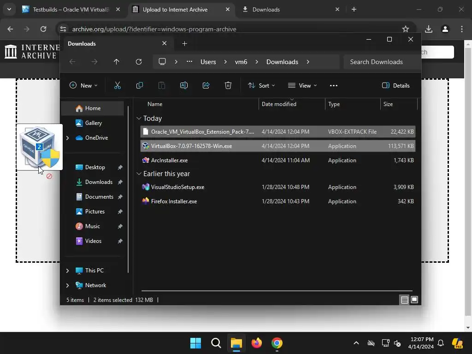Expand the Downloads breadcrumb chevron
This screenshot has width=472, height=354.
307,62
